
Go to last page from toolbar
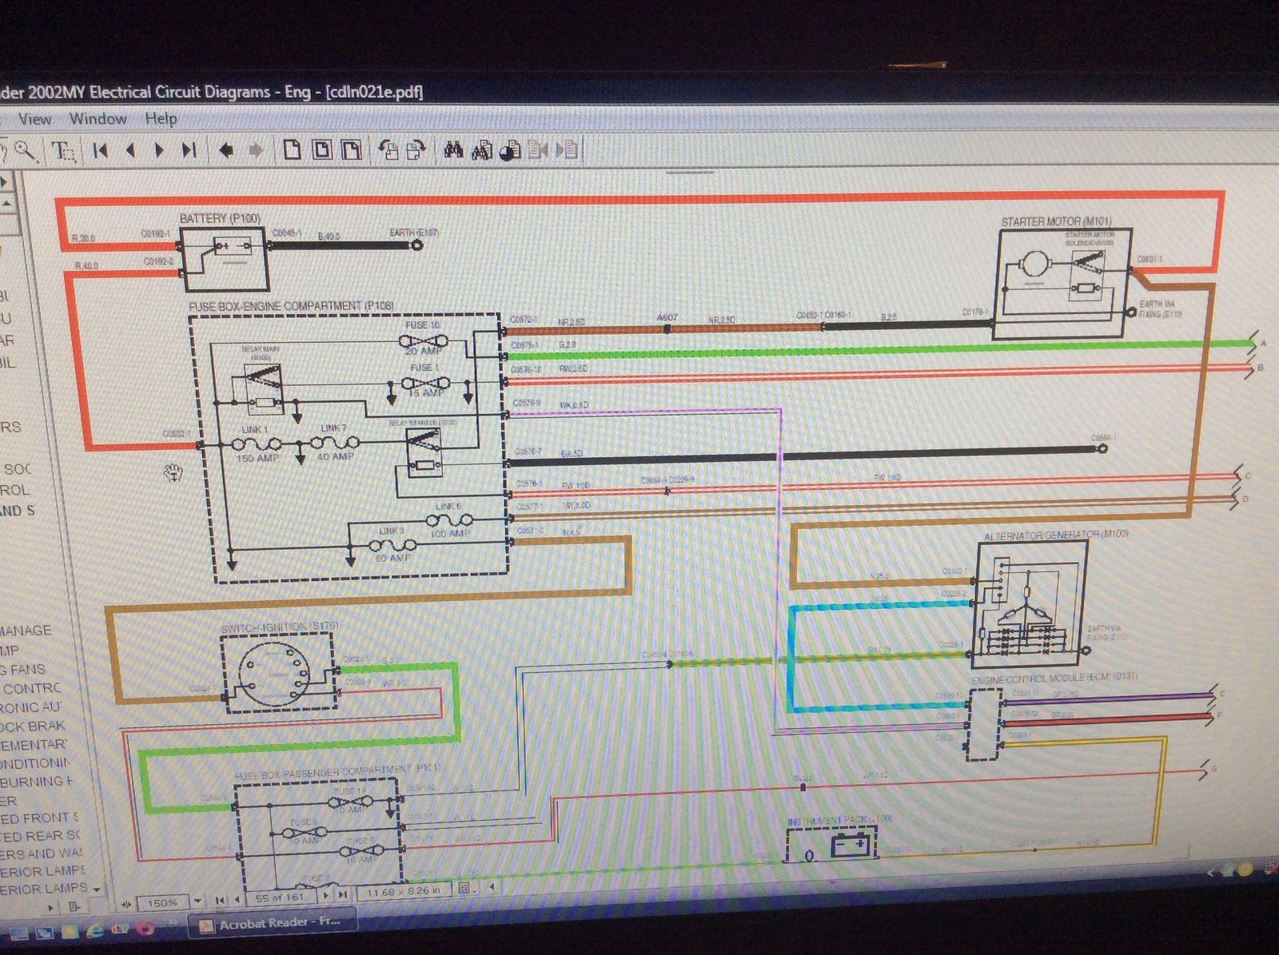click(x=189, y=149)
